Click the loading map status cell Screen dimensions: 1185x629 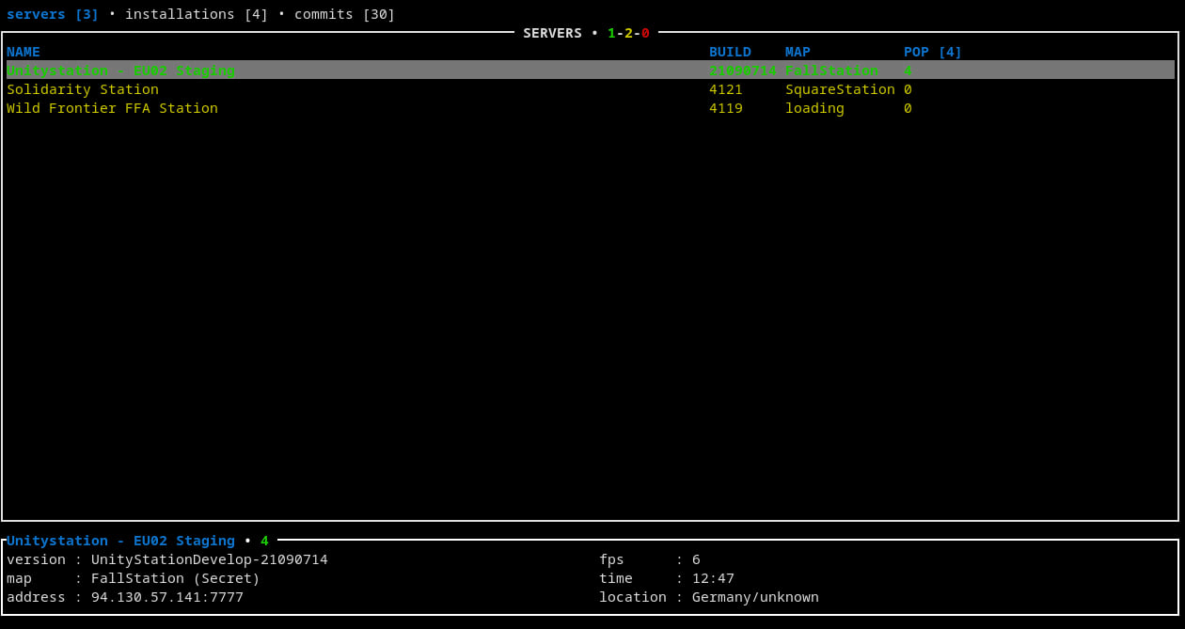(814, 108)
